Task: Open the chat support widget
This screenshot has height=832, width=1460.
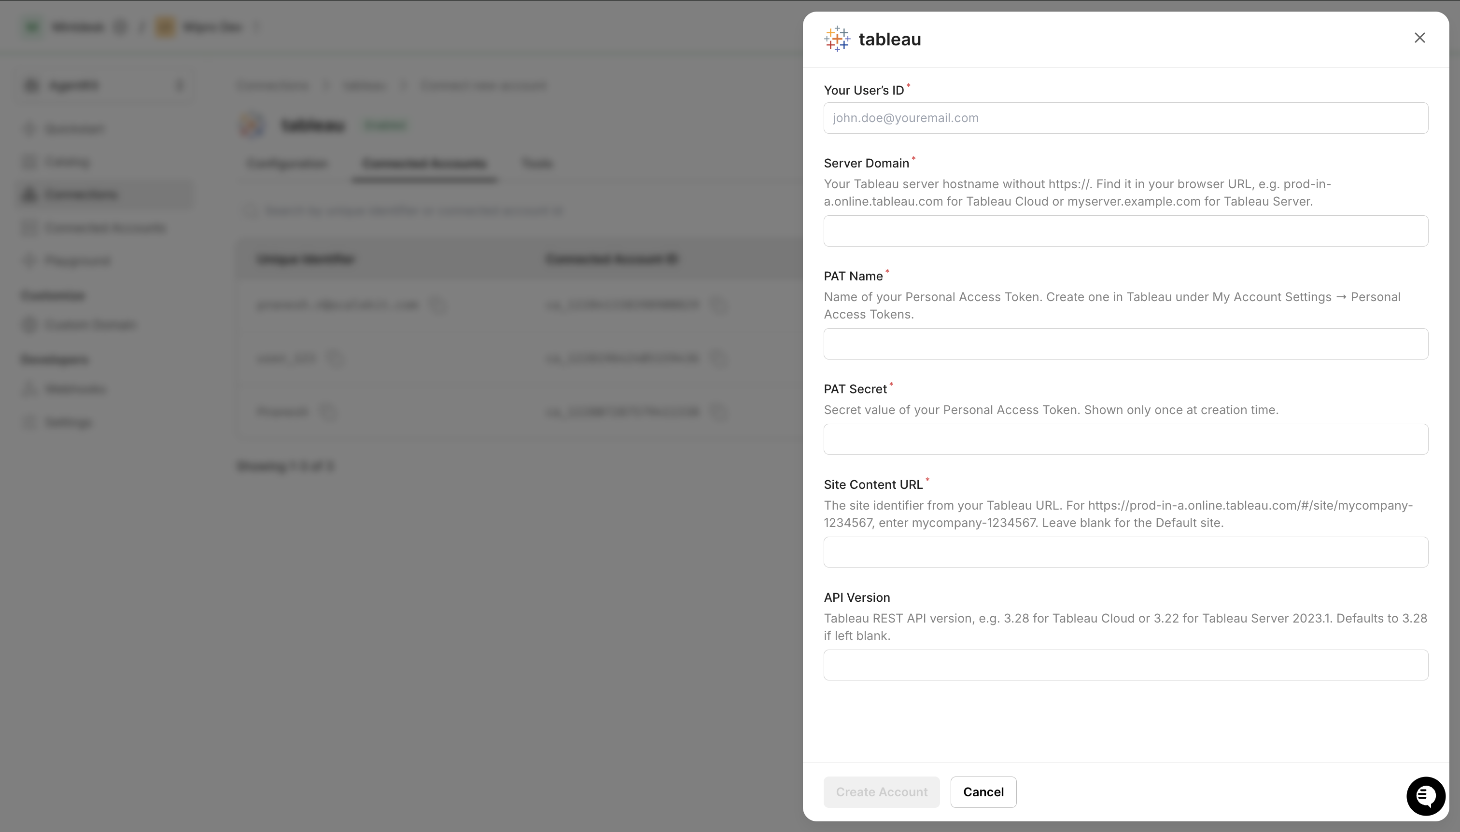Action: (x=1426, y=796)
